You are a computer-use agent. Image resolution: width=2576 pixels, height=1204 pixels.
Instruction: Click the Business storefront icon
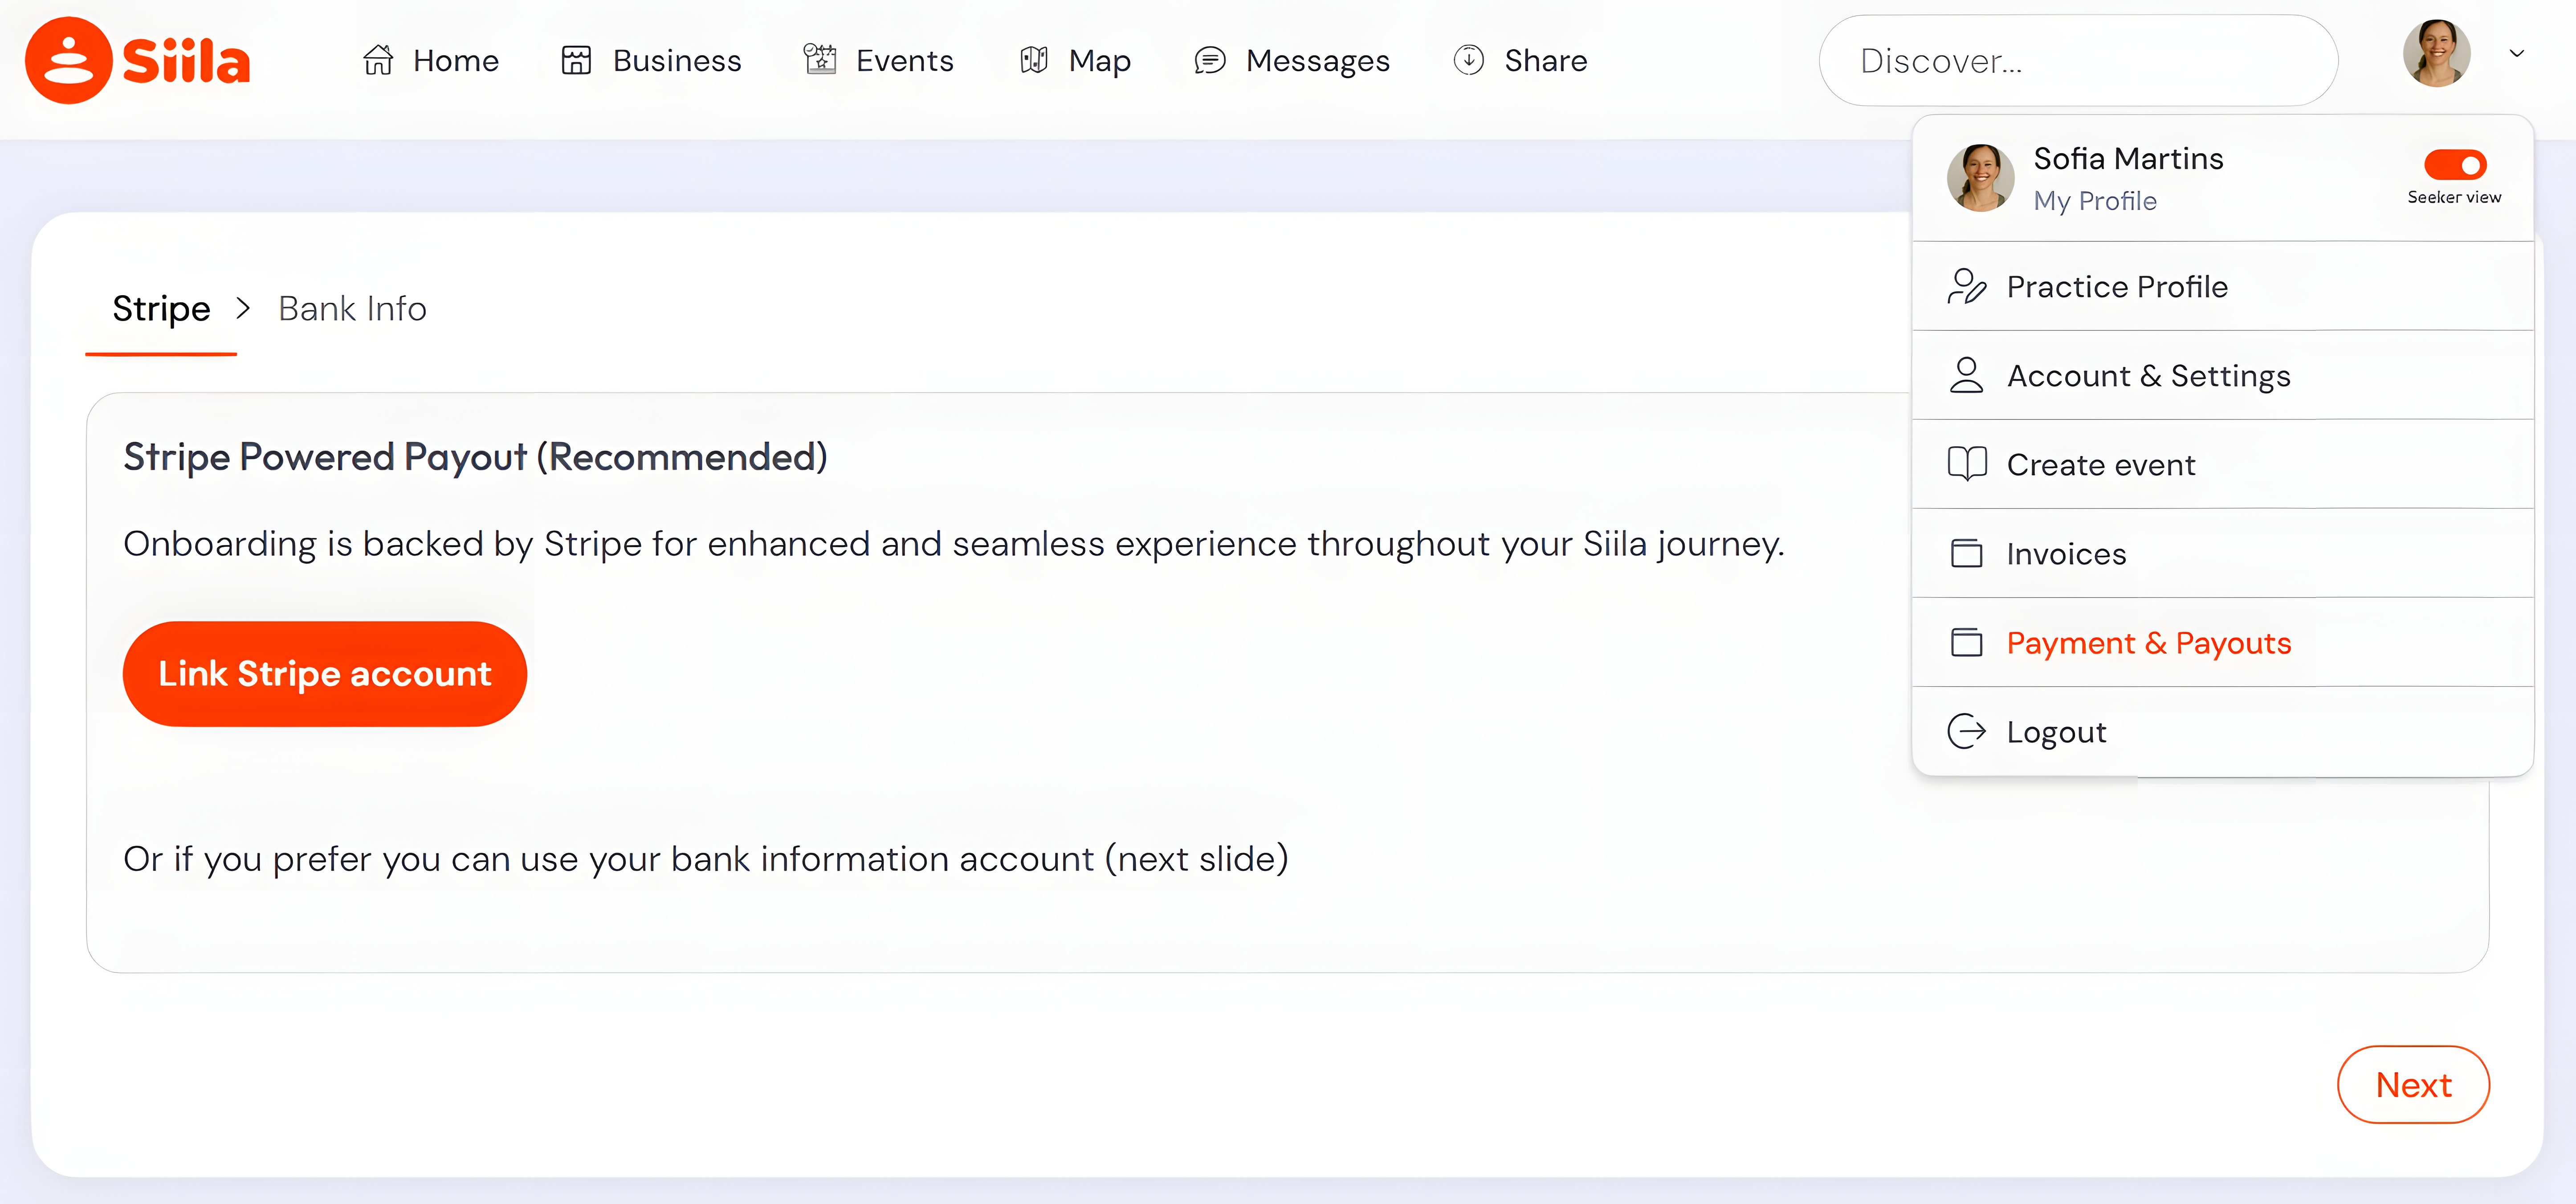tap(576, 60)
